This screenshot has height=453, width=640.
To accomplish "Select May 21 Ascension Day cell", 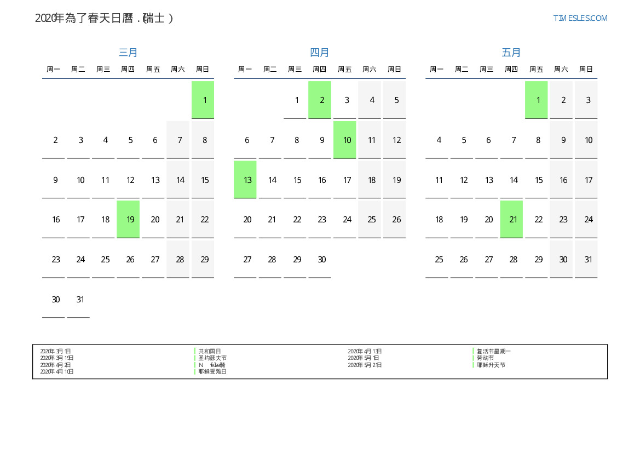I will pyautogui.click(x=511, y=219).
